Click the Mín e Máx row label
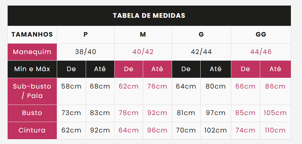Viewport: 302px width, 144px height. [x=32, y=69]
